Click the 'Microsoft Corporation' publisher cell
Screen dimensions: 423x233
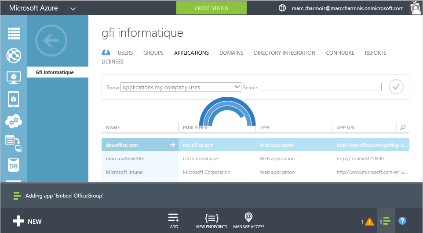coord(206,172)
